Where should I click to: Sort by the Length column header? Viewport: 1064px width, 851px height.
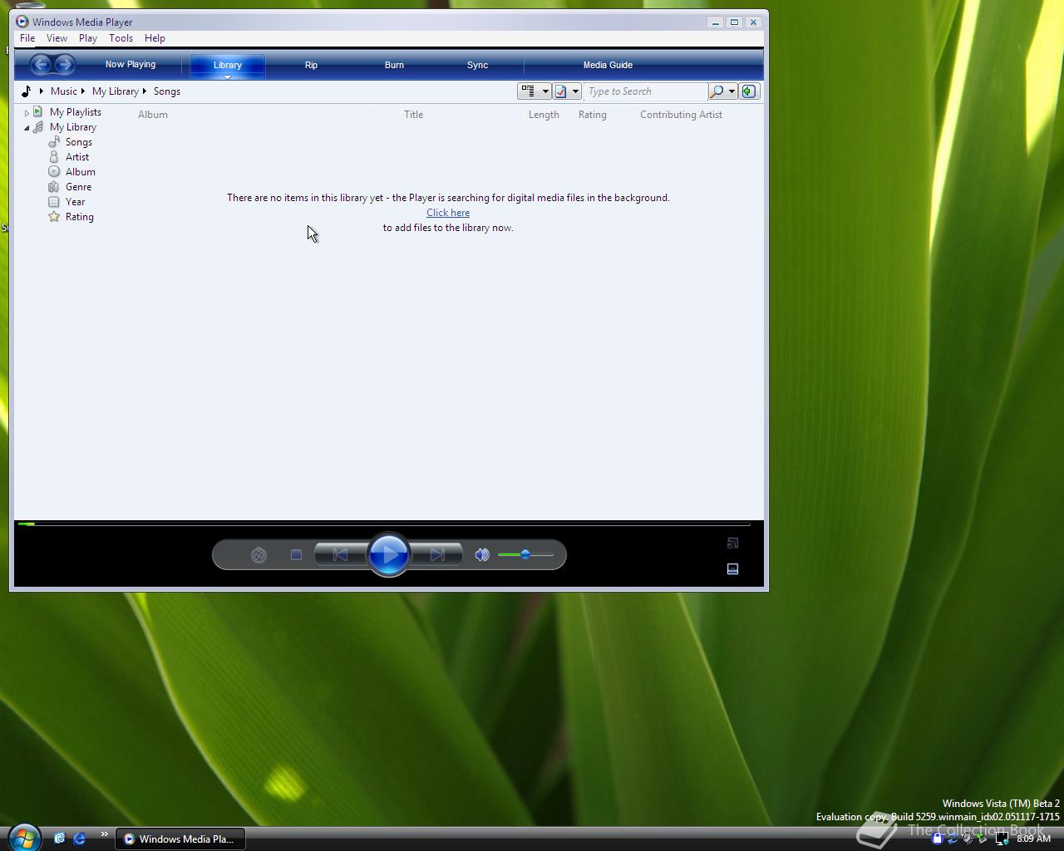[x=544, y=115]
